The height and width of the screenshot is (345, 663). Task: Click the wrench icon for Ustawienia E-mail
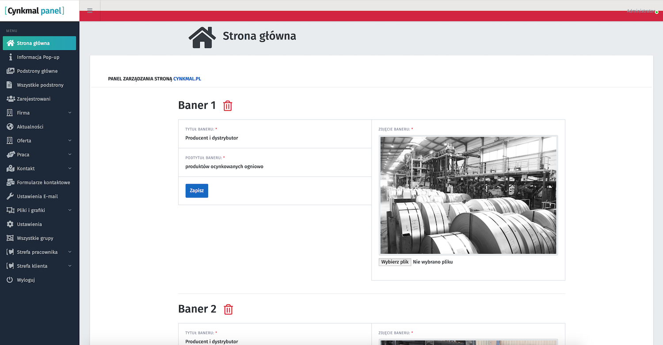[x=10, y=196]
